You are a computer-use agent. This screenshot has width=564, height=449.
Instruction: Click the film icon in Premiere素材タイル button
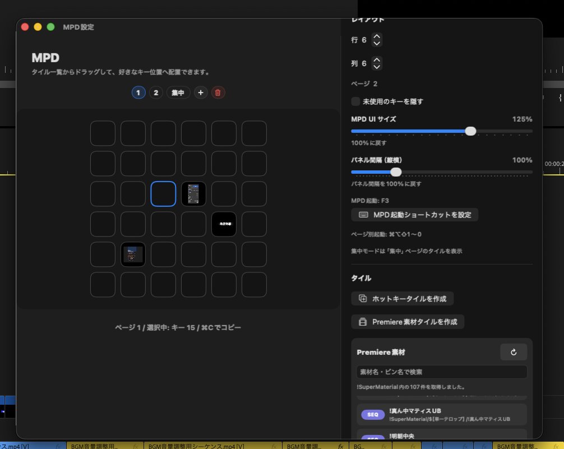tap(363, 322)
